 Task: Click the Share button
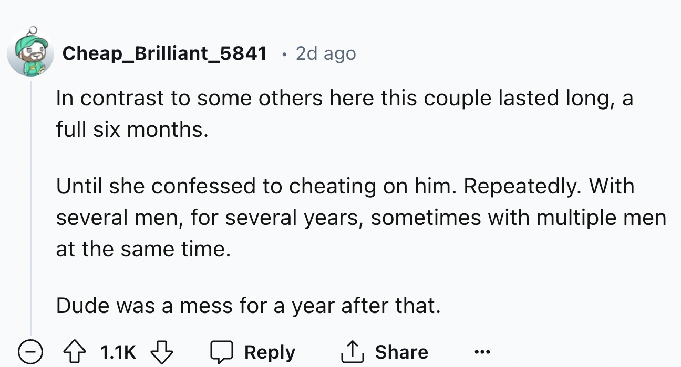pyautogui.click(x=402, y=351)
